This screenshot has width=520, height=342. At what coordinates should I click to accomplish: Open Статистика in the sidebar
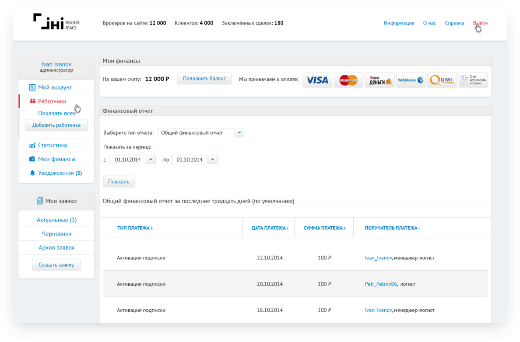(52, 145)
